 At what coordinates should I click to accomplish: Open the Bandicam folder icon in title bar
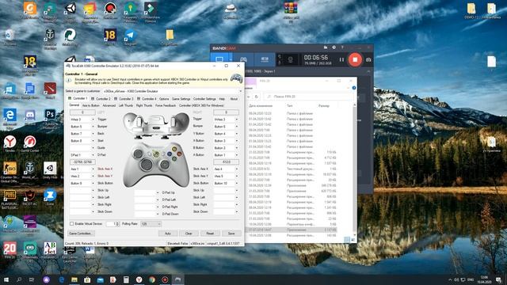(x=326, y=47)
